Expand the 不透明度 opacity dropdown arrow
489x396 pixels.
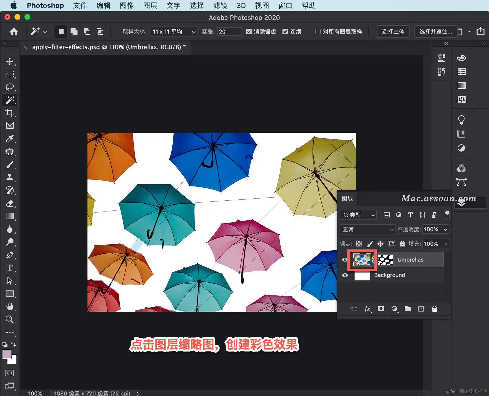pos(445,229)
